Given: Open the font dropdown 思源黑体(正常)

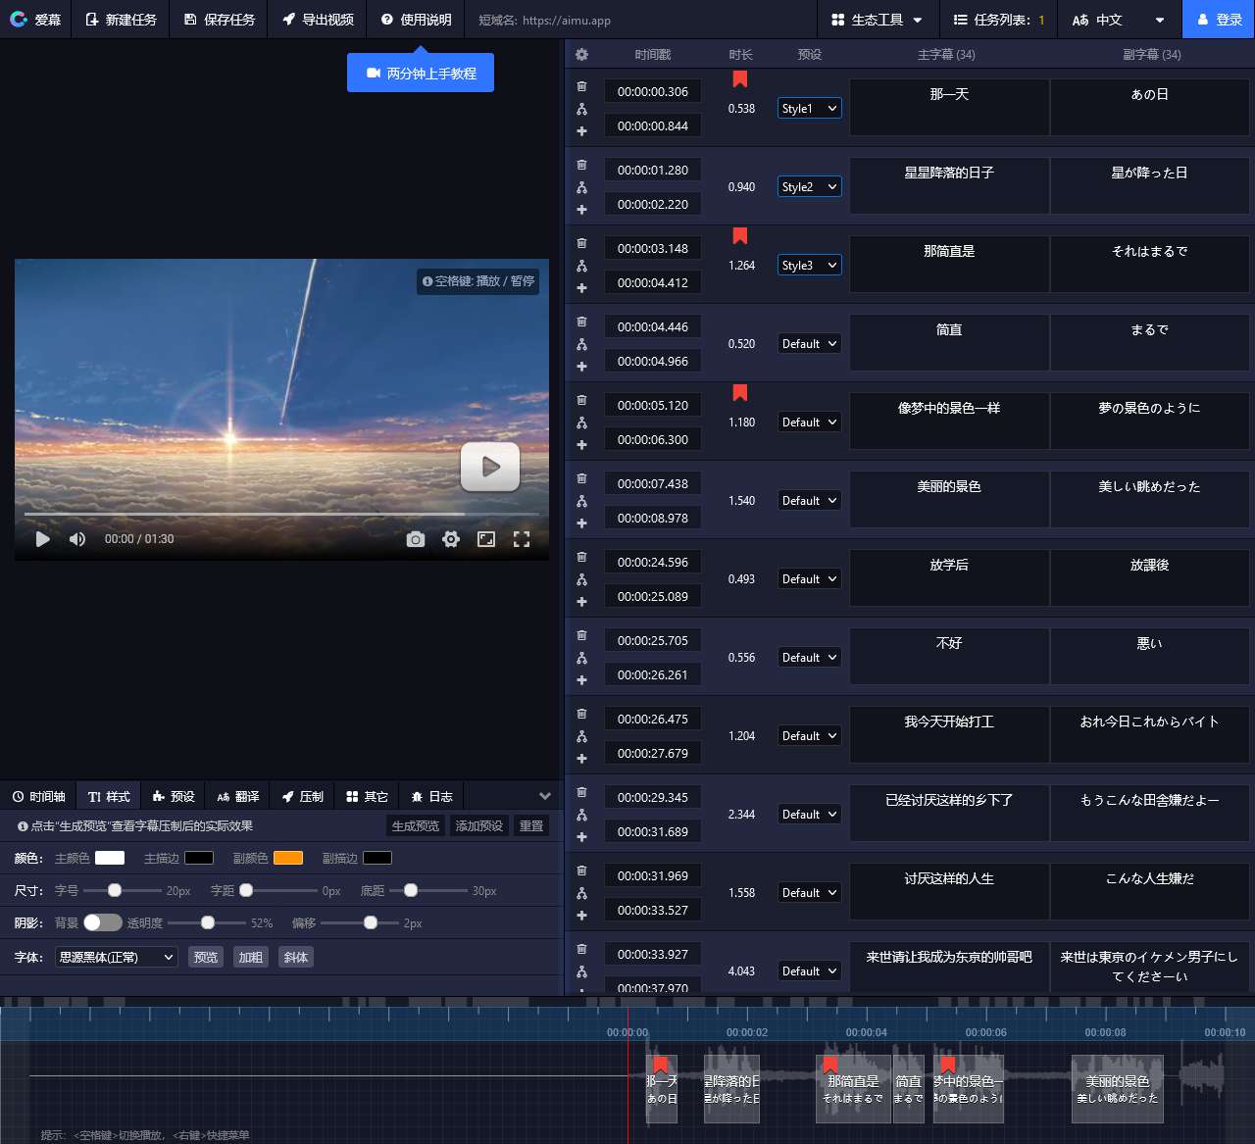Looking at the screenshot, I should tap(116, 957).
